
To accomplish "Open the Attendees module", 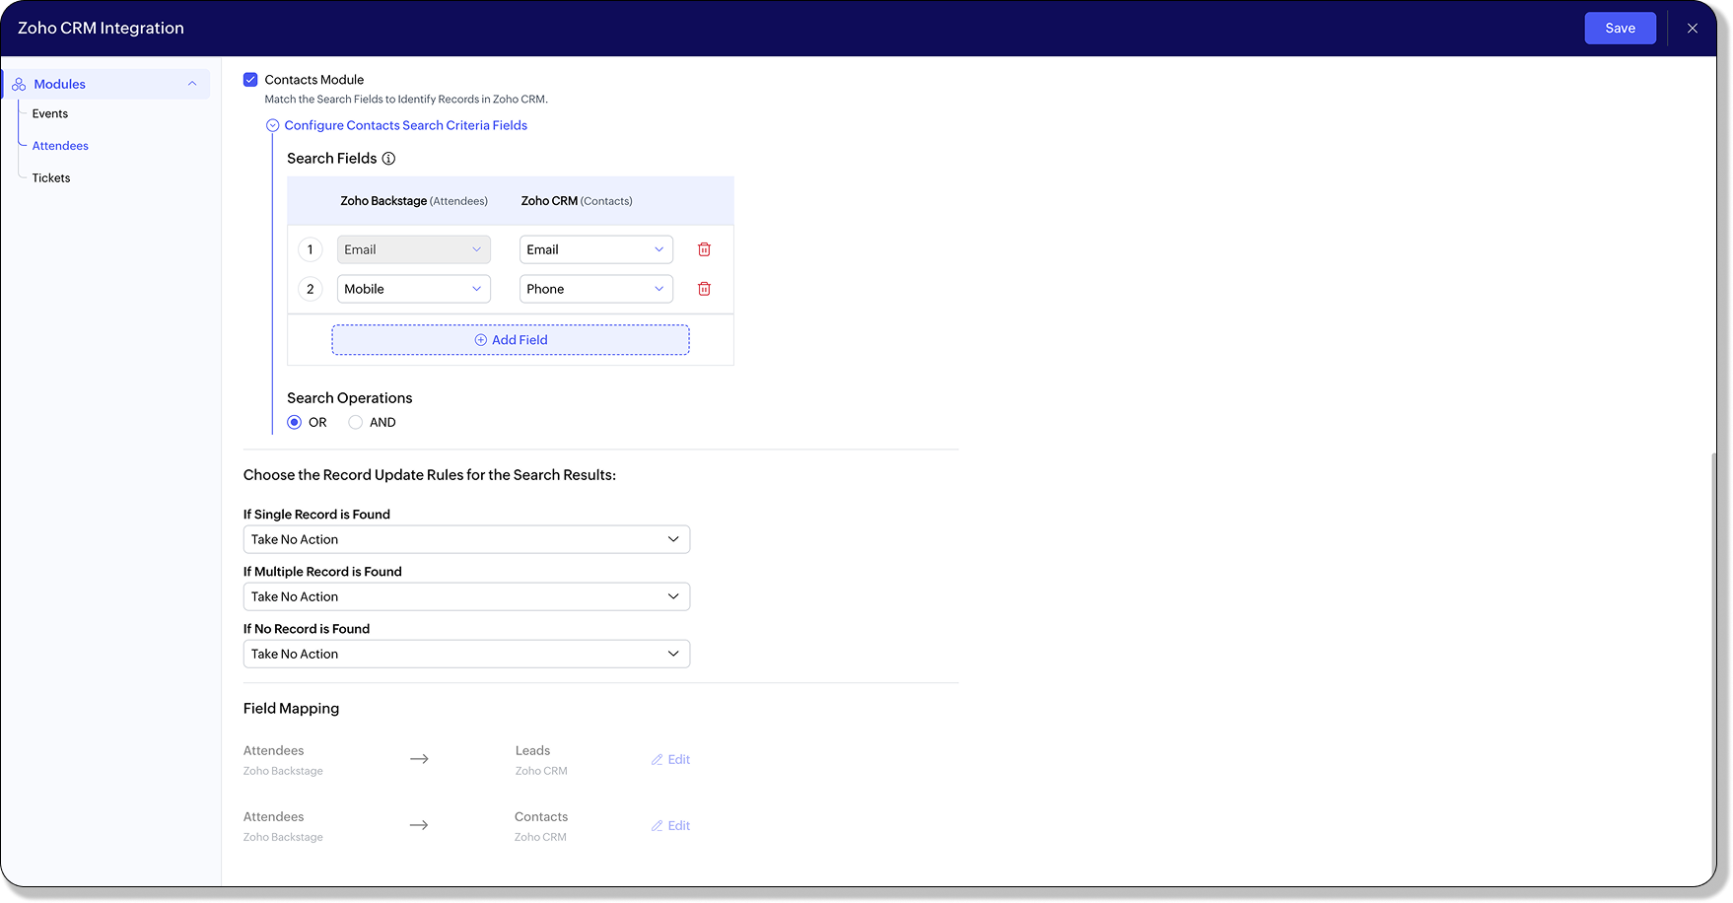I will click(x=60, y=146).
